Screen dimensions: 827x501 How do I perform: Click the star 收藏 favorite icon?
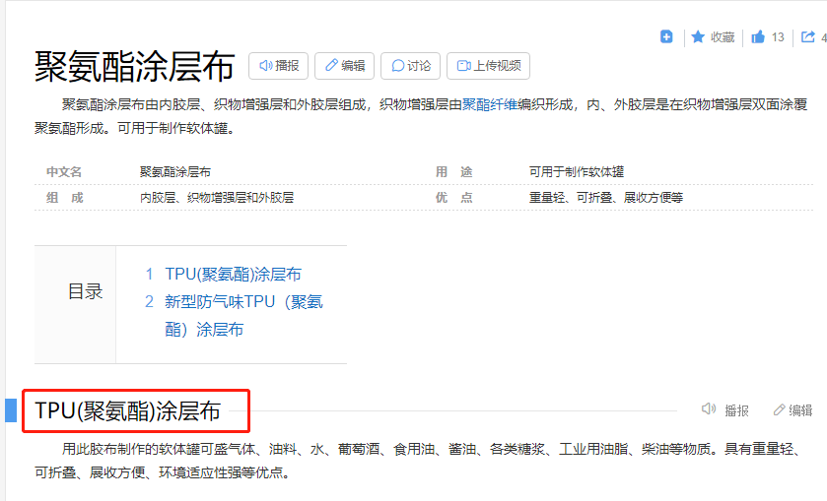pyautogui.click(x=698, y=36)
